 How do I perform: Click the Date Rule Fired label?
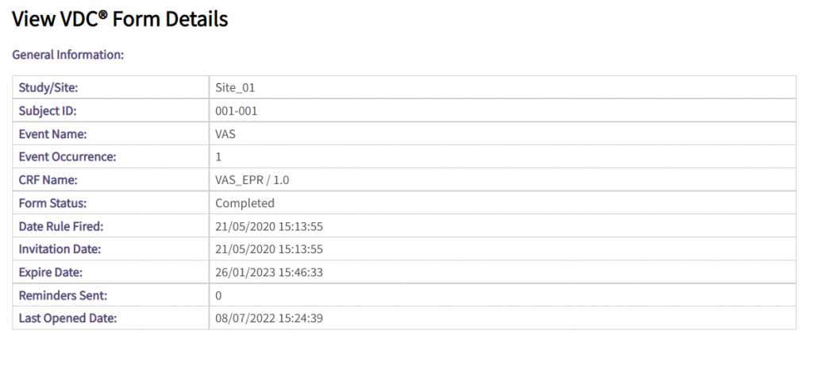click(x=61, y=226)
